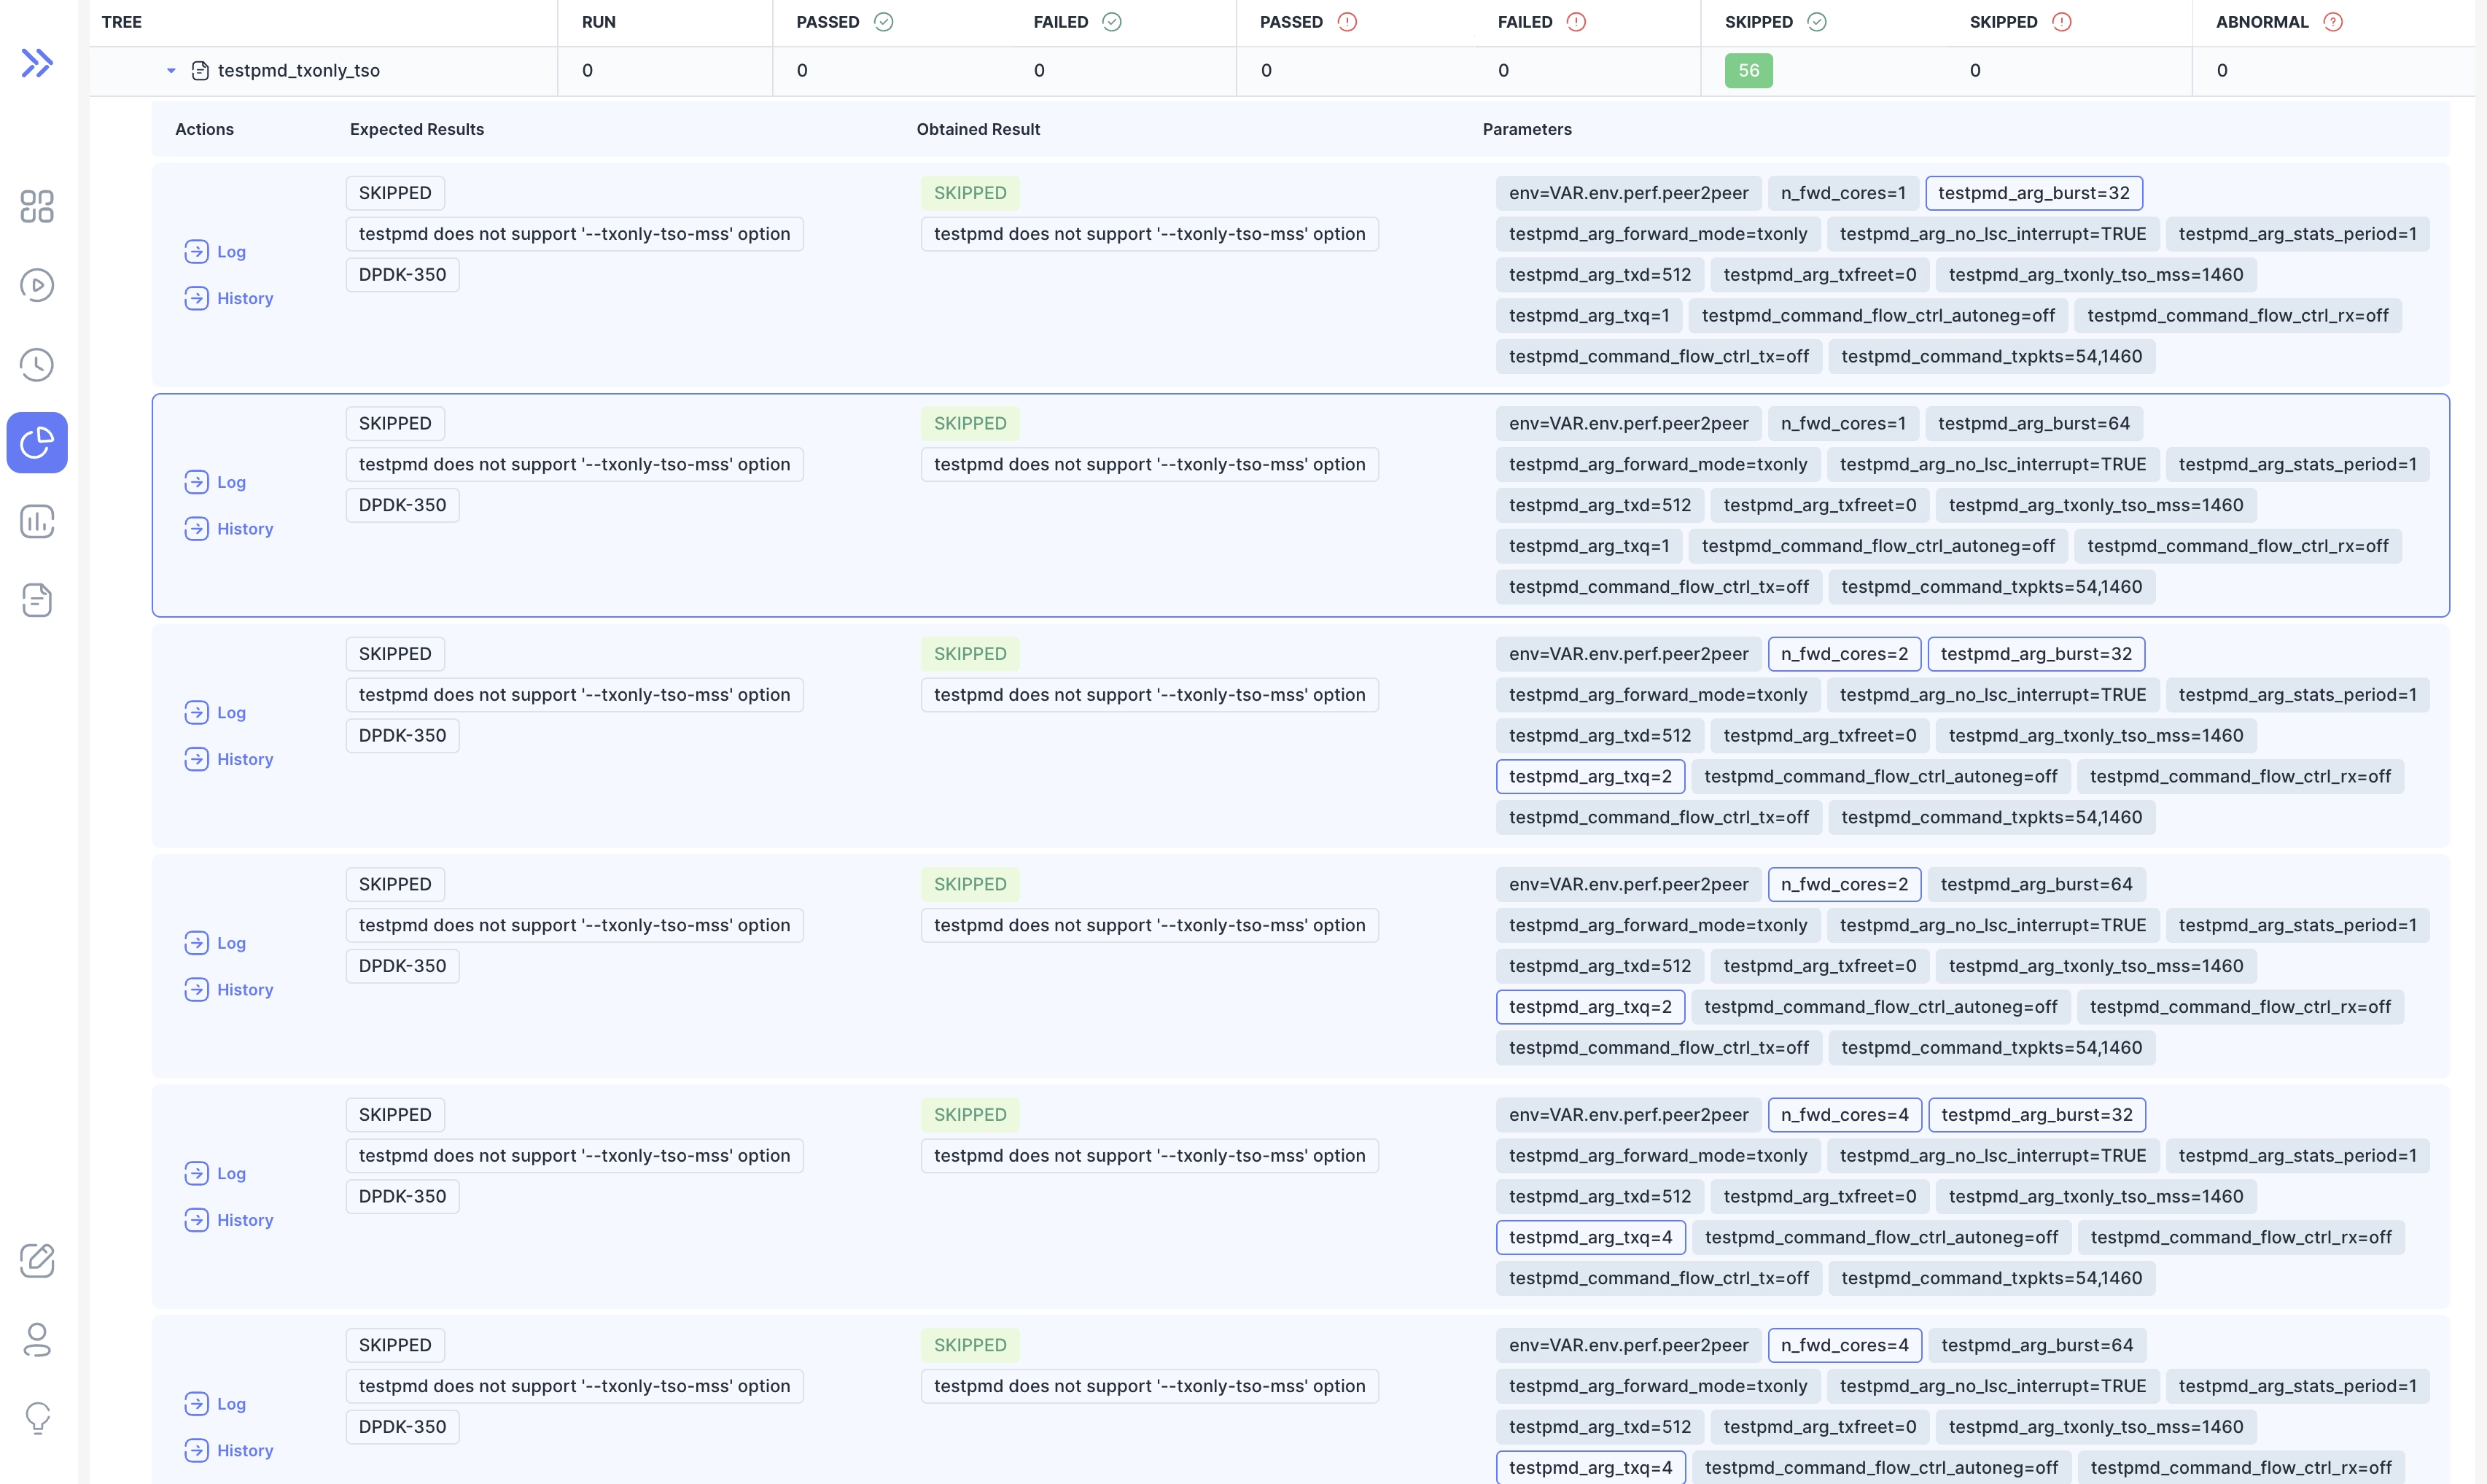Click the DPDK-350 tag in first row

402,275
